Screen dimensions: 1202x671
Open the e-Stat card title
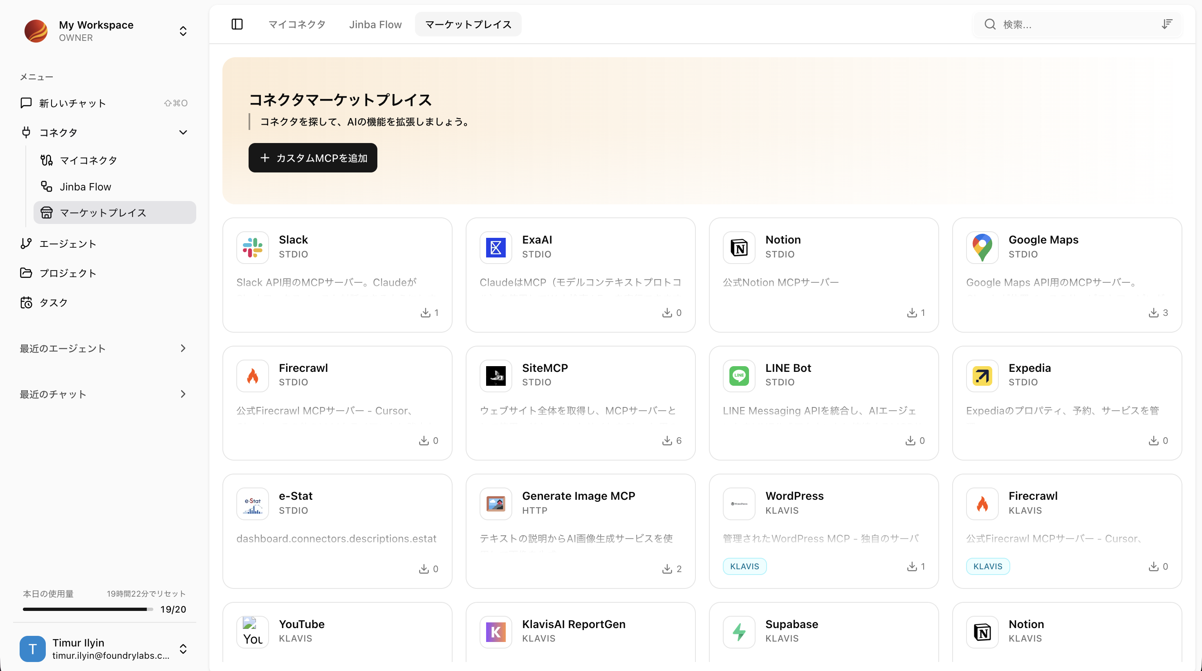point(296,496)
